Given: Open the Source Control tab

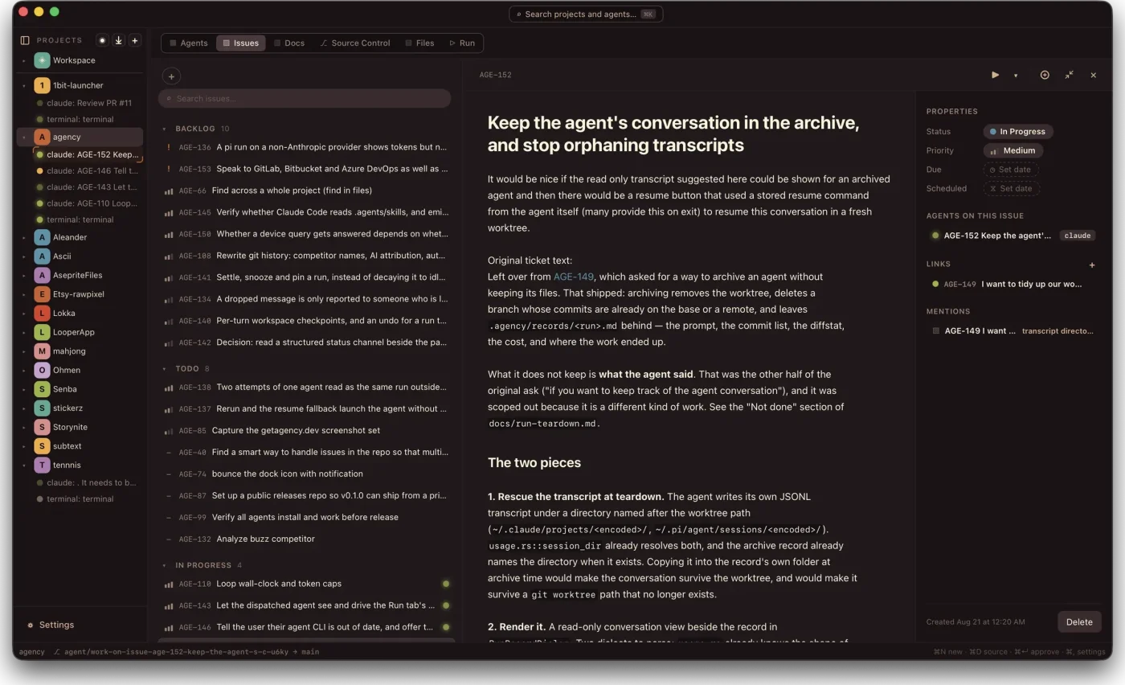Looking at the screenshot, I should tap(355, 43).
